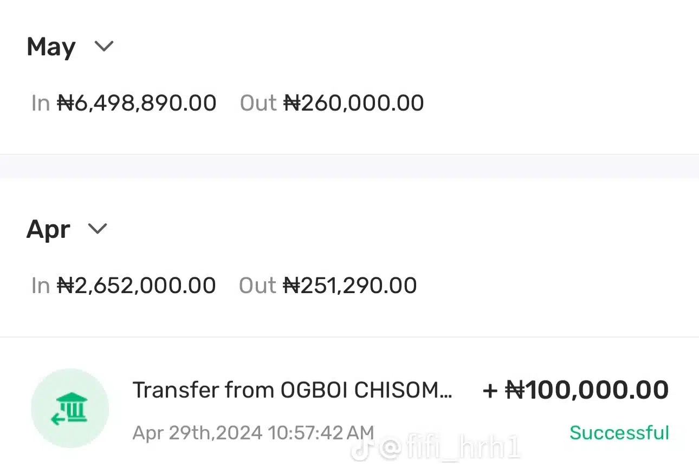Screen dimensions: 699x473
Task: Collapse the Apr section chevron
Action: click(x=98, y=229)
